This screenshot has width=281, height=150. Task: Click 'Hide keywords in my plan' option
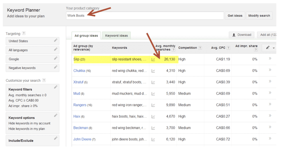click(x=27, y=129)
